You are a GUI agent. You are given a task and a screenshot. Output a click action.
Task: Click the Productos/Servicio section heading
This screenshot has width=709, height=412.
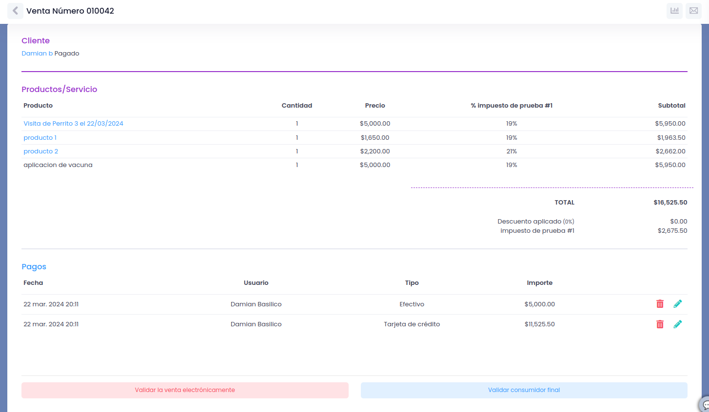pos(59,90)
